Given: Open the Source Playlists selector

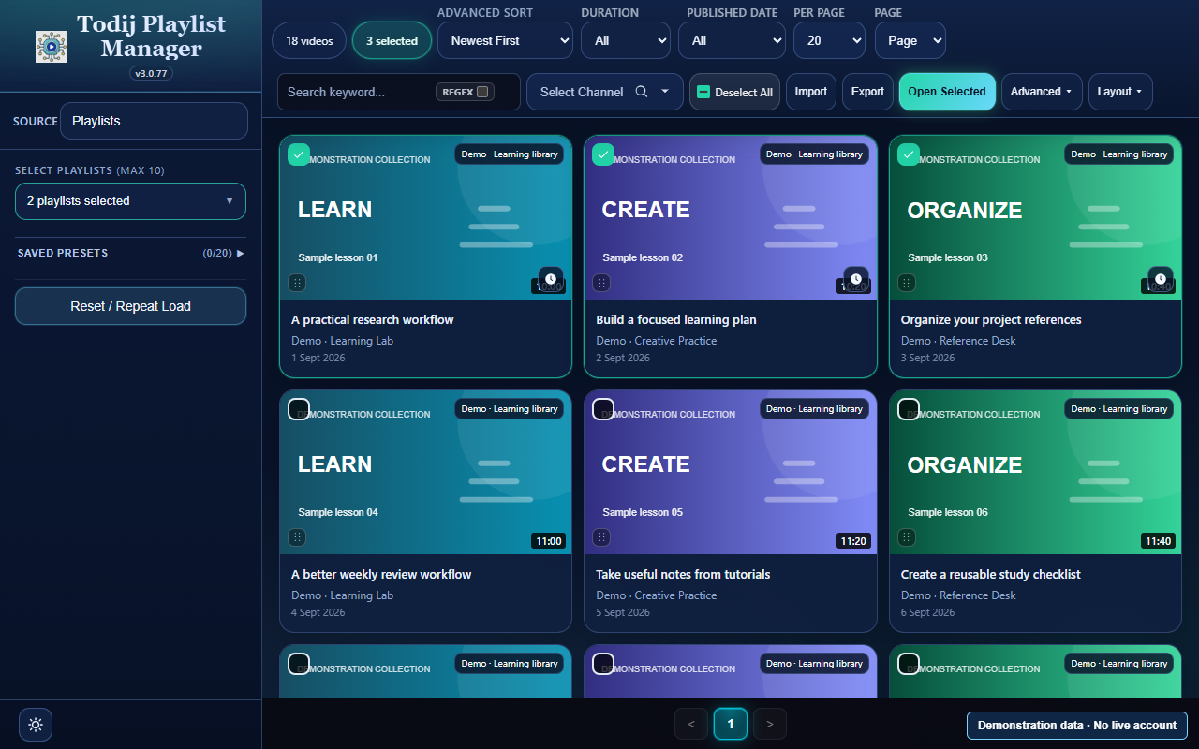Looking at the screenshot, I should tap(154, 121).
